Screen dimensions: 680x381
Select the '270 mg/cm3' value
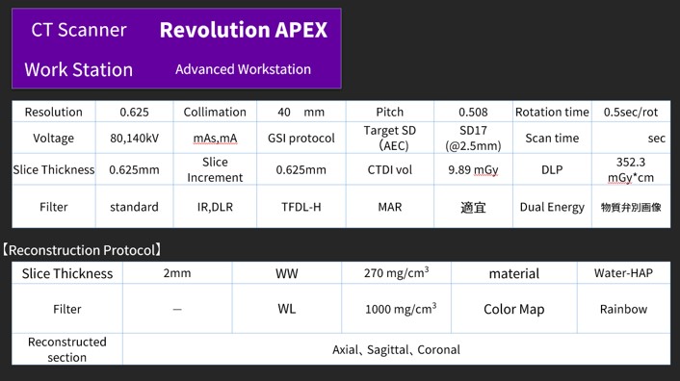pos(396,272)
